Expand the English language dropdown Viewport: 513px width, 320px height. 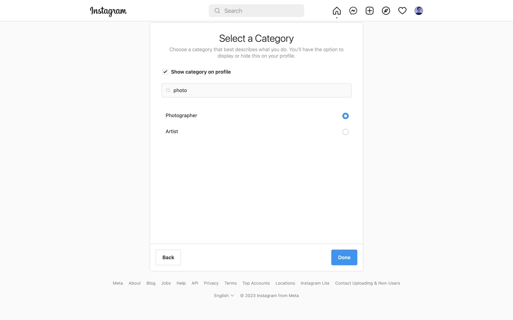(224, 295)
